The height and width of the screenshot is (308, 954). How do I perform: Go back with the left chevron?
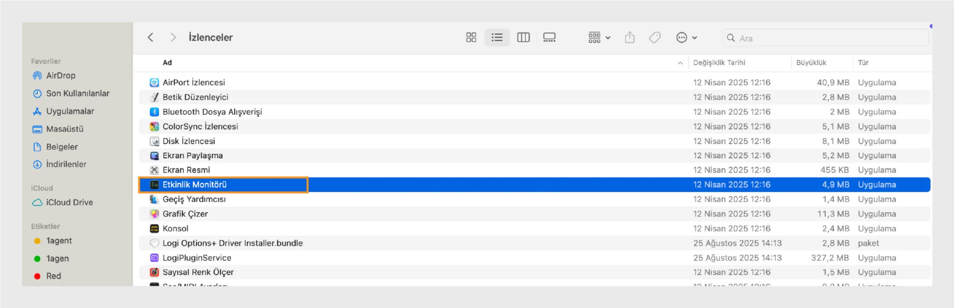coord(151,38)
